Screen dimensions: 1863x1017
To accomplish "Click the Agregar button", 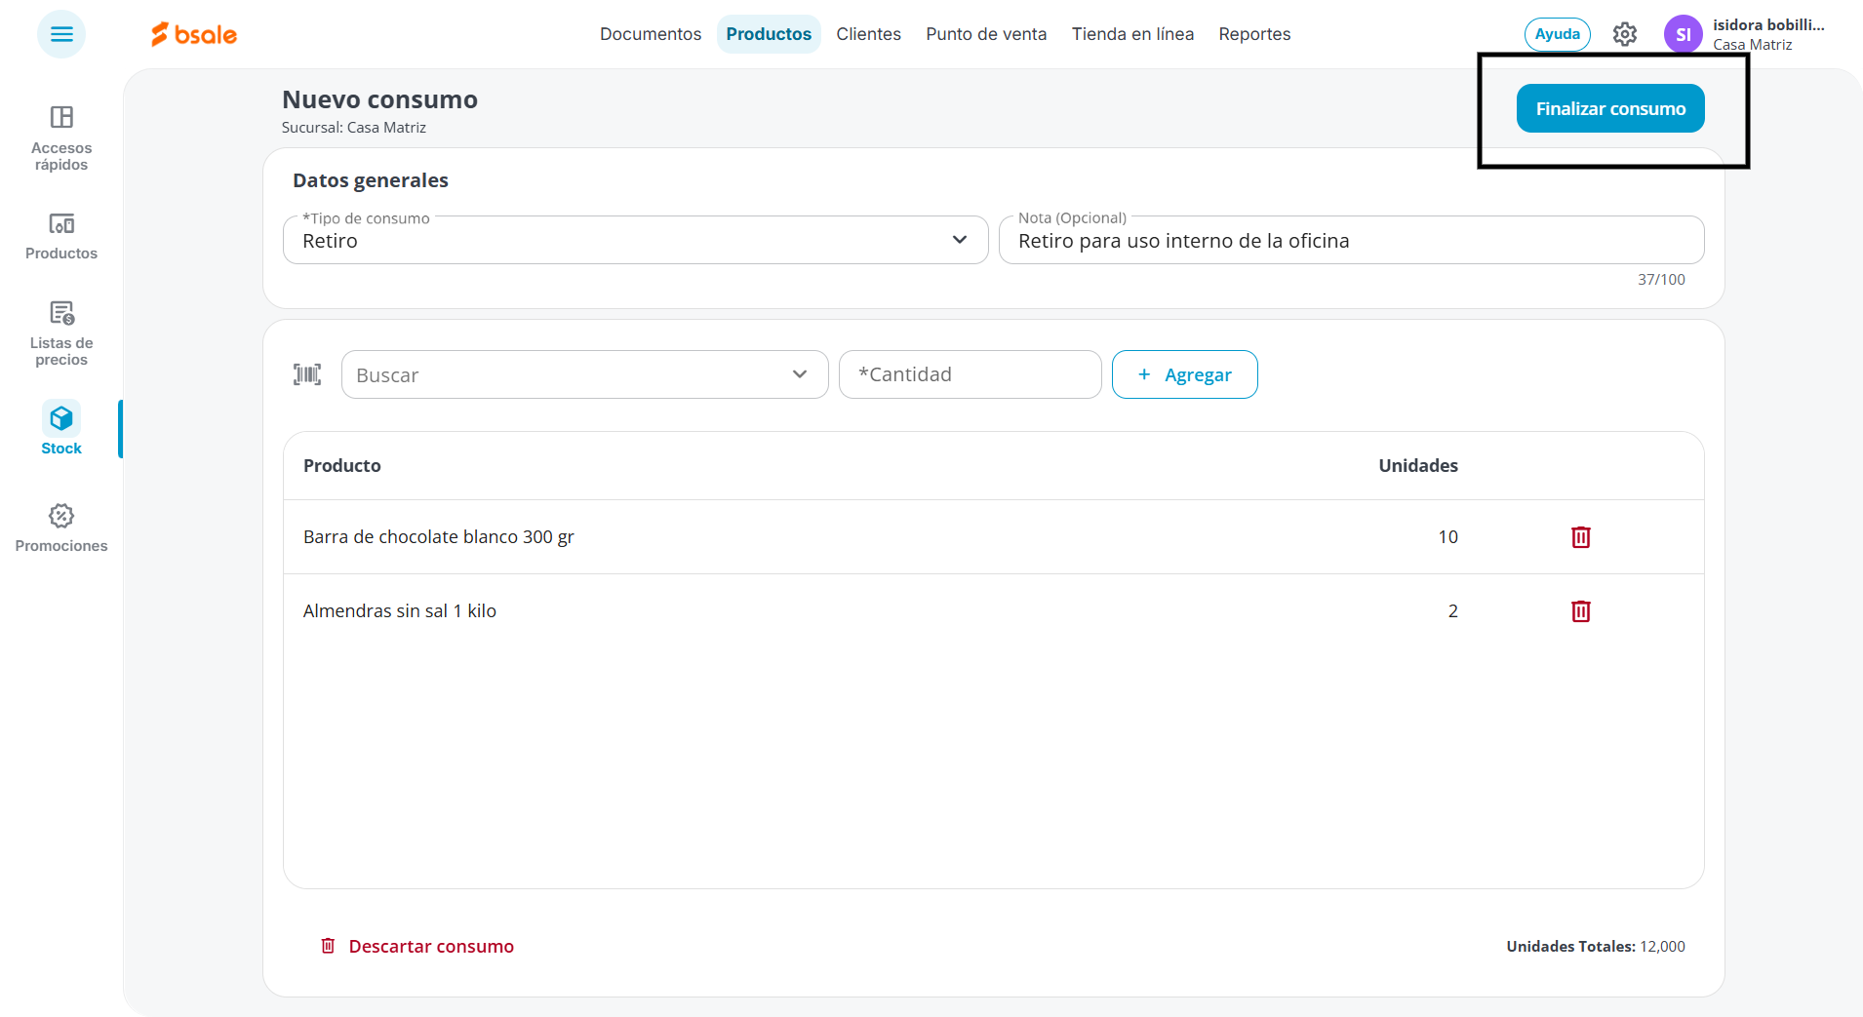I will coord(1184,374).
